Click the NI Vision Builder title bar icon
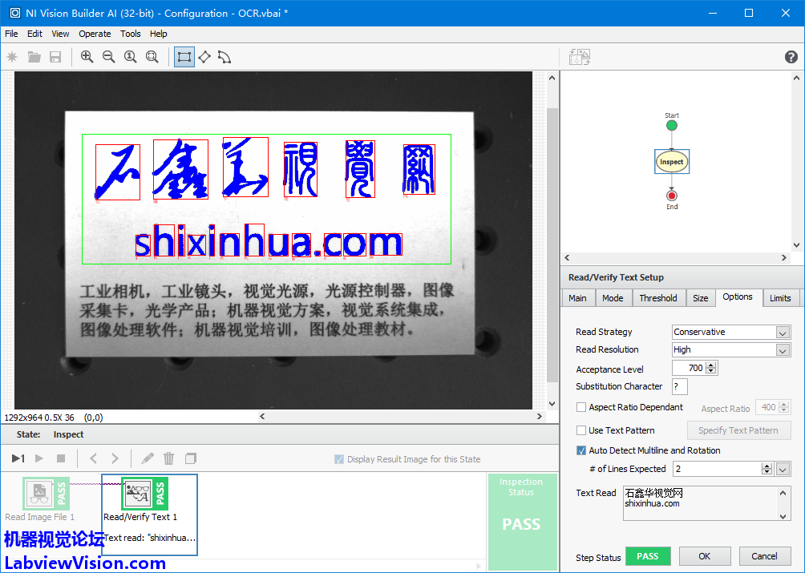This screenshot has height=573, width=805. 15,13
